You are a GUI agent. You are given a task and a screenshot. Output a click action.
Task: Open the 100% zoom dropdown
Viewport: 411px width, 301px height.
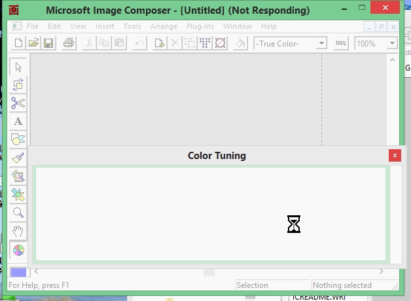click(392, 43)
